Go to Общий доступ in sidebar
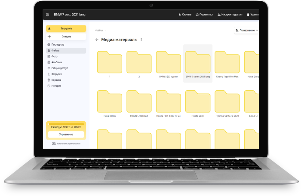 coord(59,68)
